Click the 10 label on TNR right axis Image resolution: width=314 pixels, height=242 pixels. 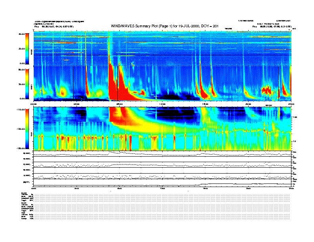point(295,142)
